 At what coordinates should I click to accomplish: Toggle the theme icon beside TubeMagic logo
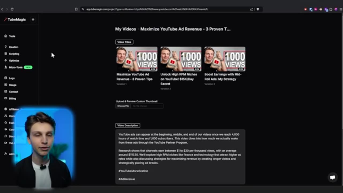pyautogui.click(x=33, y=20)
